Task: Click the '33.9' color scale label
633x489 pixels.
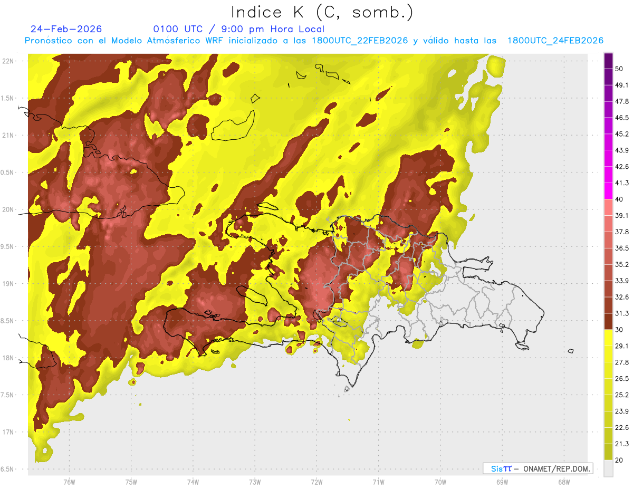Action: click(622, 281)
